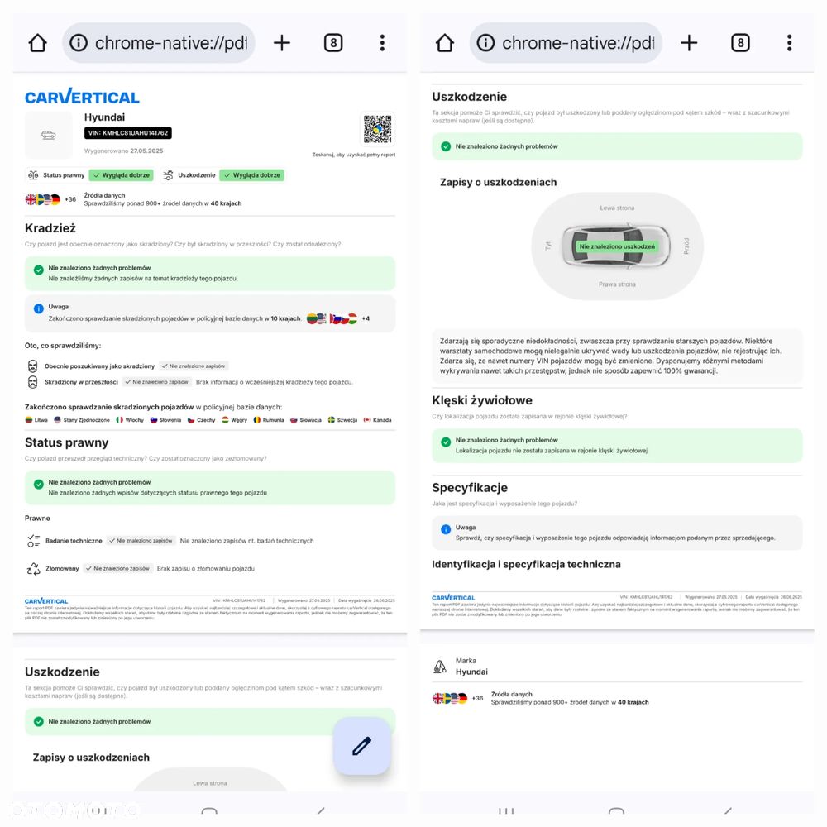The height and width of the screenshot is (827, 827).
Task: Tap the 'Wygląda dobrze' badge beside Uszkodzenie
Action: click(x=252, y=175)
